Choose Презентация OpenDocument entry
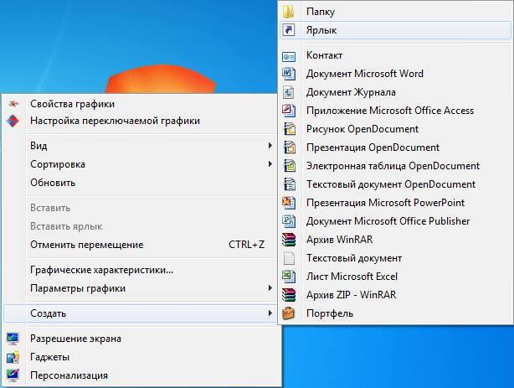The width and height of the screenshot is (514, 388). pyautogui.click(x=396, y=147)
